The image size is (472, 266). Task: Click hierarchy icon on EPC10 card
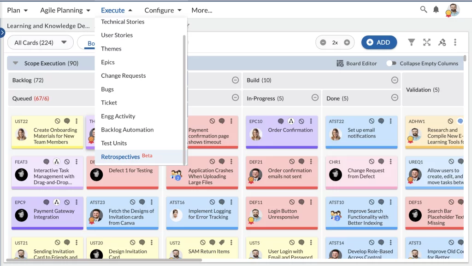pyautogui.click(x=291, y=121)
